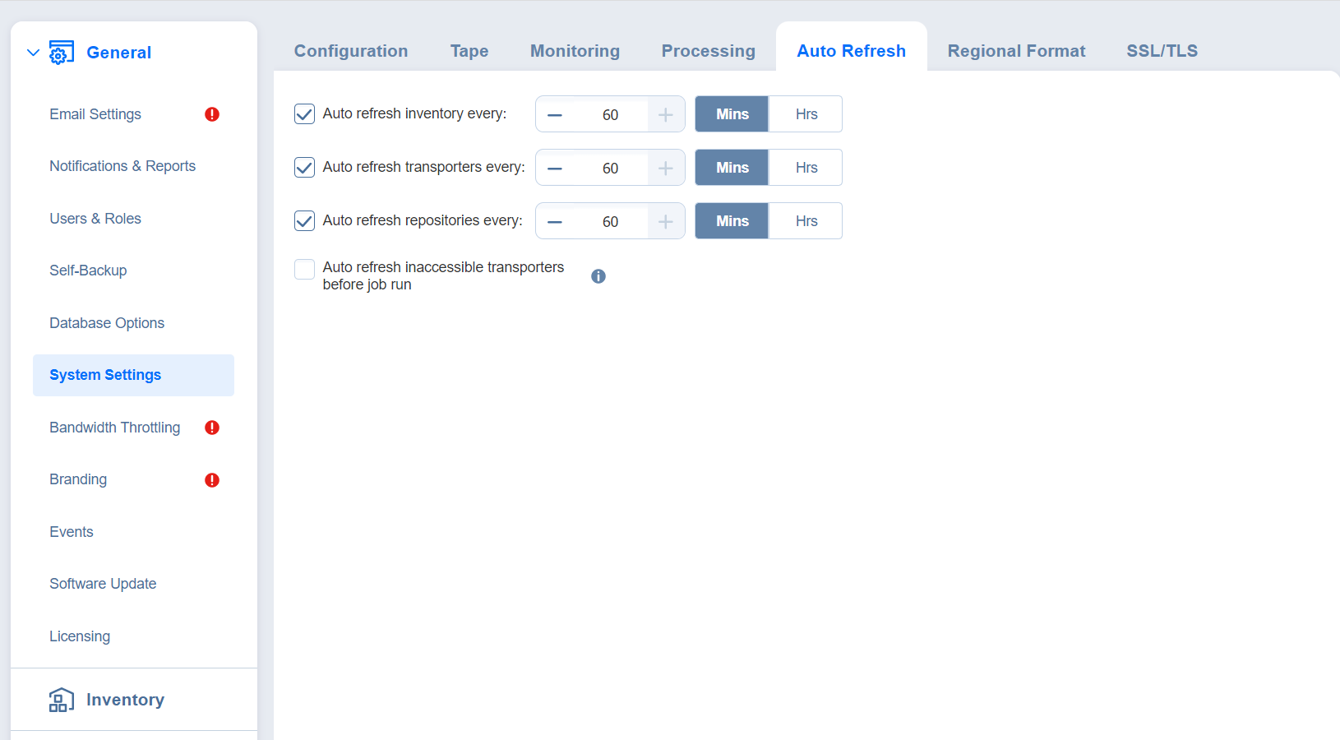
Task: Open Self-Backup settings
Action: 88,271
